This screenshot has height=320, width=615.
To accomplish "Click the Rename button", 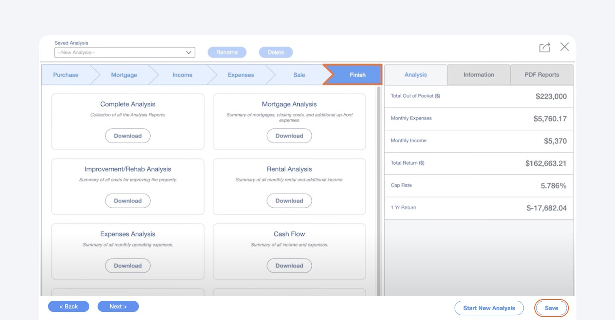I will coord(227,52).
